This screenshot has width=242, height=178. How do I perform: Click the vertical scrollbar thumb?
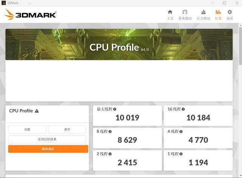pyautogui.click(x=240, y=46)
